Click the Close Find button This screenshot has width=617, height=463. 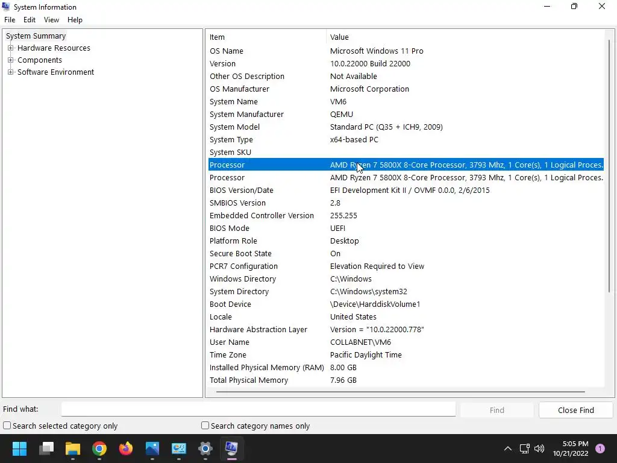575,410
